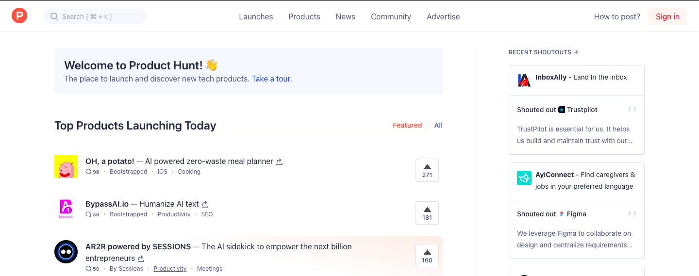This screenshot has height=276, width=699.
Task: Click the AyiConnect logo icon
Action: (x=524, y=178)
